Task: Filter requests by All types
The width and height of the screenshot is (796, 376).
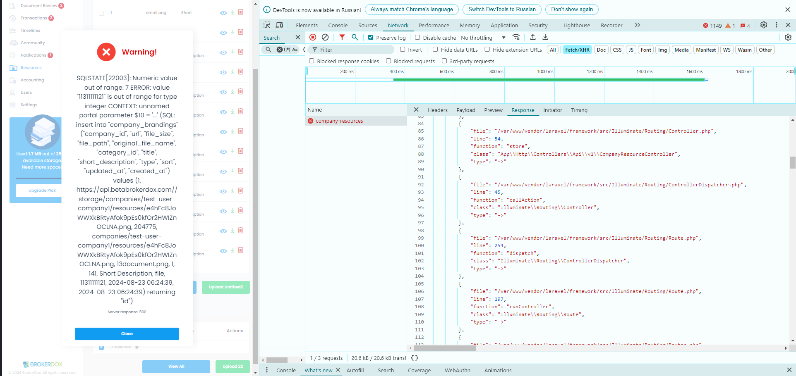Action: click(x=553, y=50)
